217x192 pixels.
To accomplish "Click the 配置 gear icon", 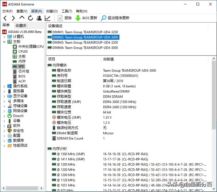I will [x=10, y=136].
